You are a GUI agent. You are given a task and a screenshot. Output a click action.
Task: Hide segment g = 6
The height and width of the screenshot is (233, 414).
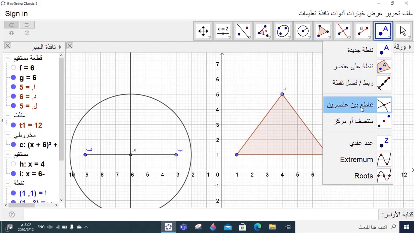(x=13, y=78)
